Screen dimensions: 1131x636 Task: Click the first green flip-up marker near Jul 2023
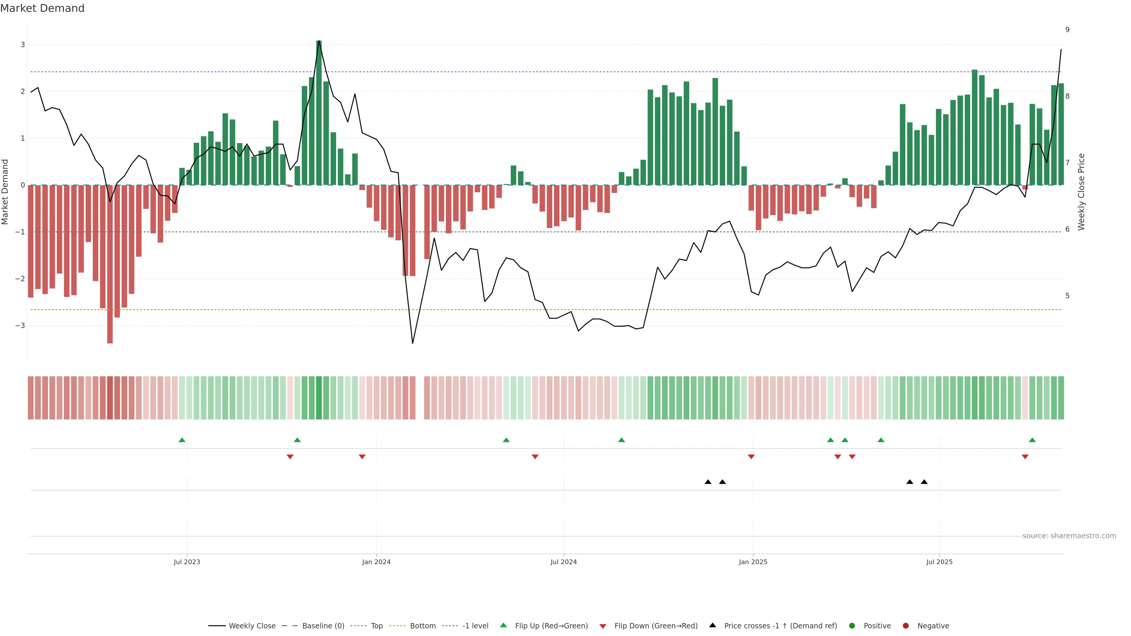coord(182,440)
